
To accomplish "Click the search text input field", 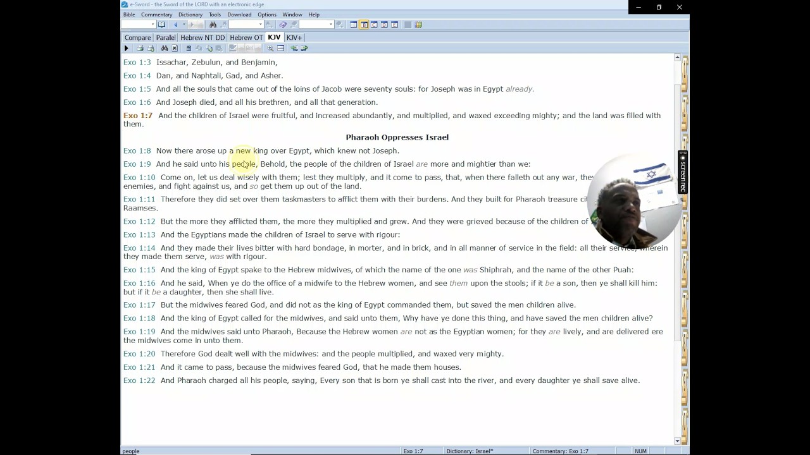I will click(242, 25).
